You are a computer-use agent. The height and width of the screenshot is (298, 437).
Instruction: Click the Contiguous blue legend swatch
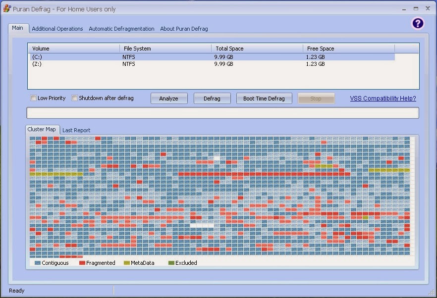pos(38,263)
